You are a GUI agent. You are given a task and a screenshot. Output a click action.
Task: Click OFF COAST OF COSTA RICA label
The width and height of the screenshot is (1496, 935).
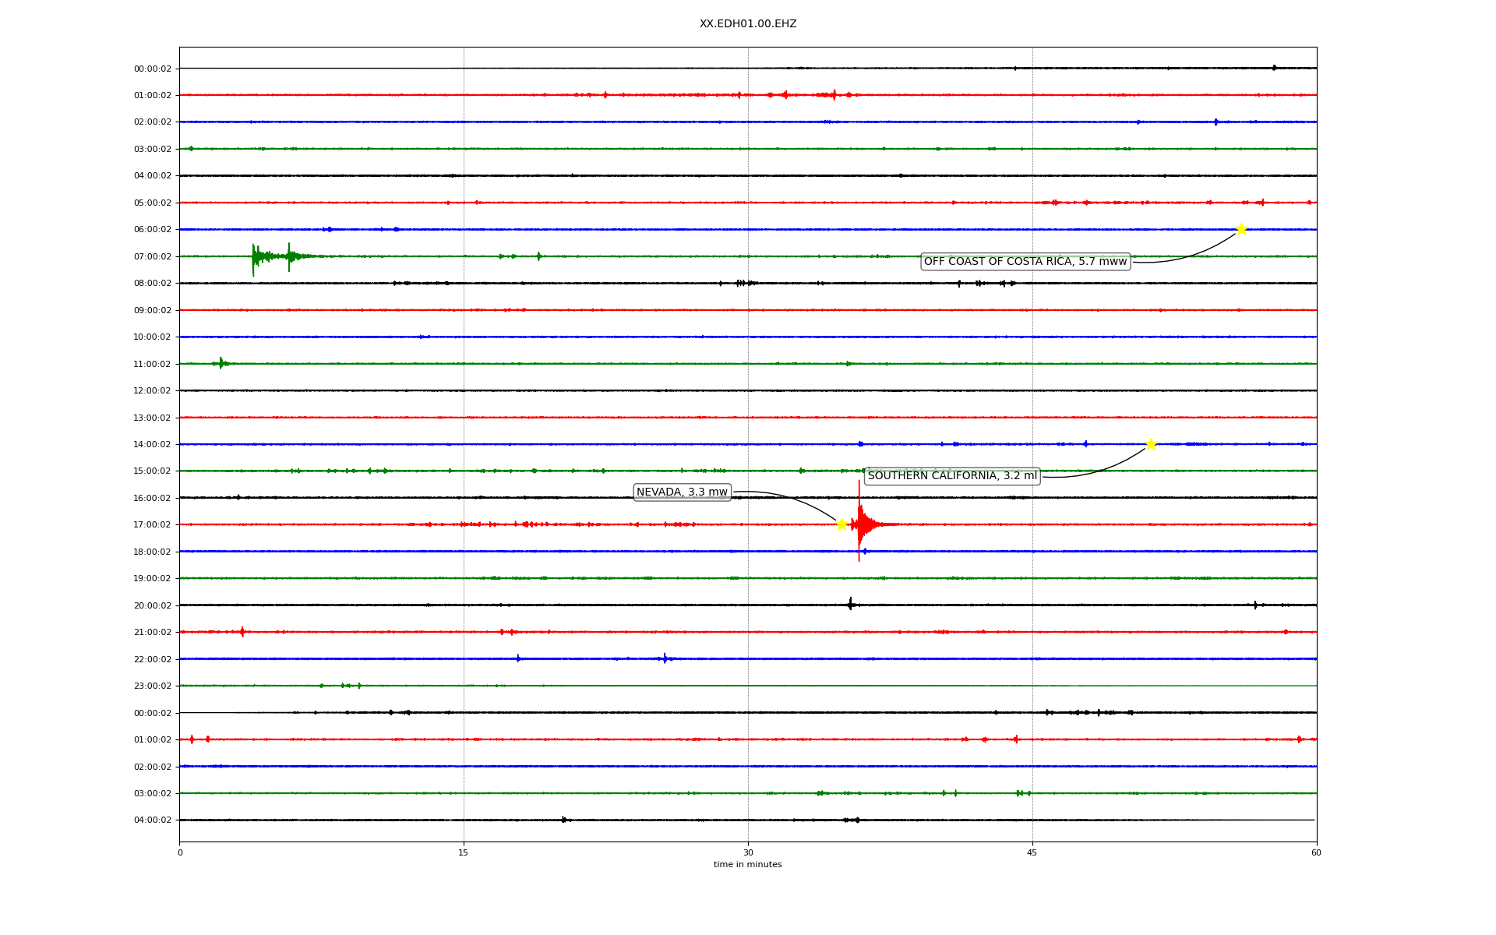coord(1025,262)
